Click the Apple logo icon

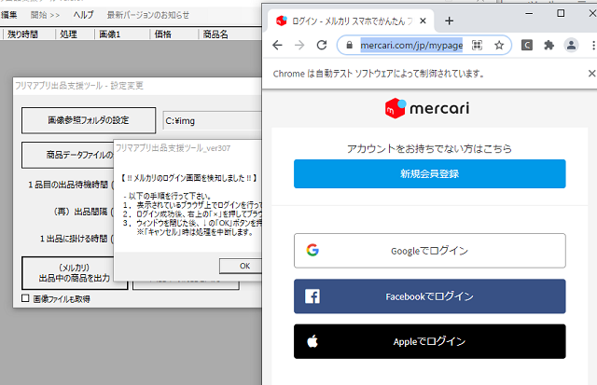[x=312, y=341]
